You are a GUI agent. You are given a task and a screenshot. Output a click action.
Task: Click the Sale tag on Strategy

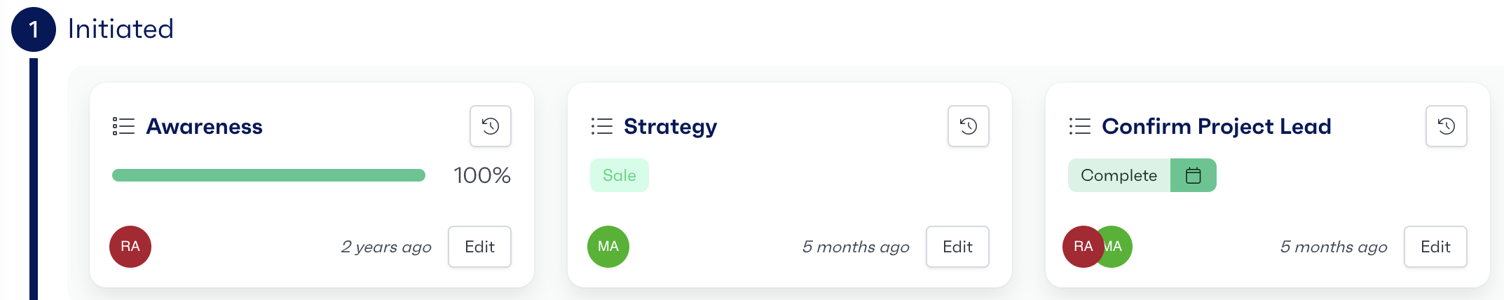pyautogui.click(x=620, y=175)
